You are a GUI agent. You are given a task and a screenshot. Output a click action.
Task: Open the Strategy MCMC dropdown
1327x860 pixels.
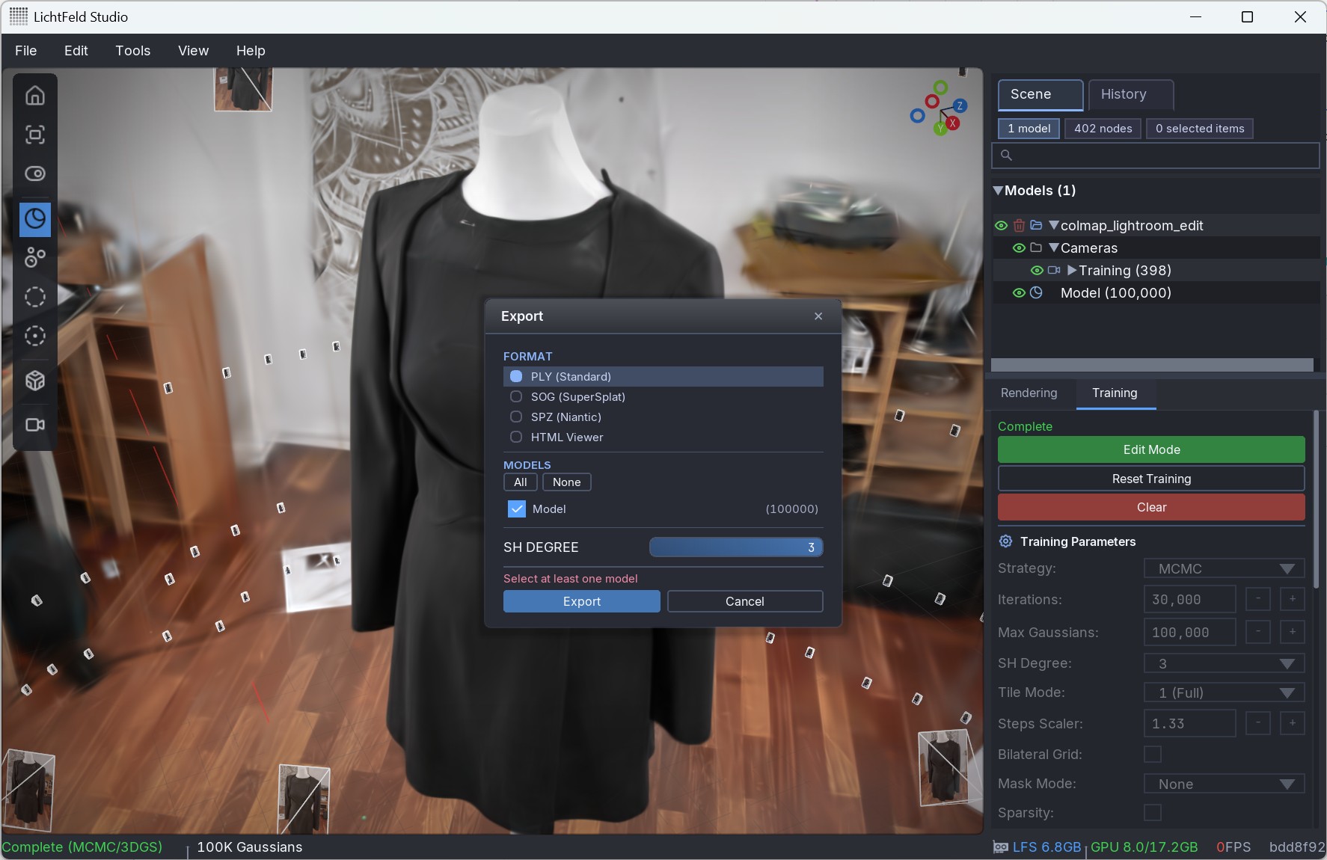(1224, 568)
